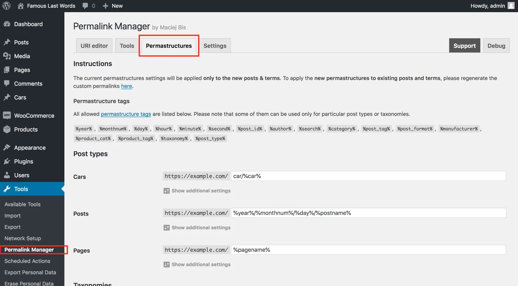Screen dimensions: 518x286
Task: Click the WordPress logo icon
Action: pos(6,6)
